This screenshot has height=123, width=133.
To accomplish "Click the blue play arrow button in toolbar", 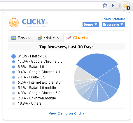I will [113, 6].
